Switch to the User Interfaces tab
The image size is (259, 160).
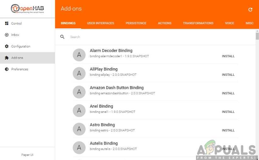coord(101,23)
